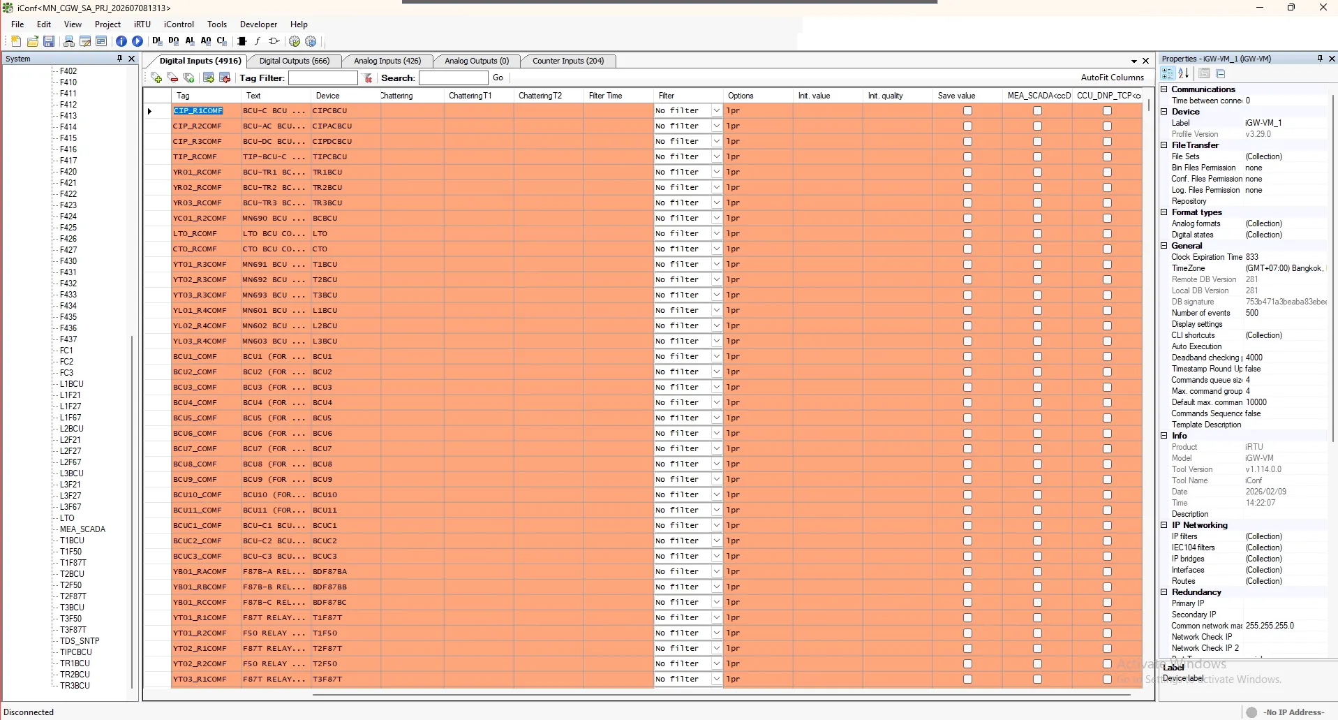The height and width of the screenshot is (720, 1338).
Task: Remove tag with red minus icon
Action: [x=172, y=78]
